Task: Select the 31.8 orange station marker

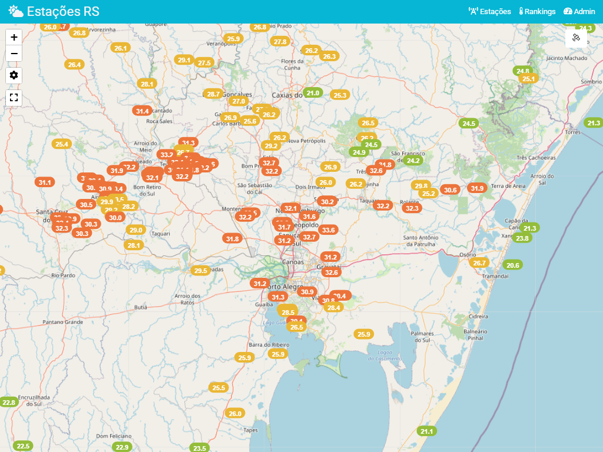Action: (233, 238)
